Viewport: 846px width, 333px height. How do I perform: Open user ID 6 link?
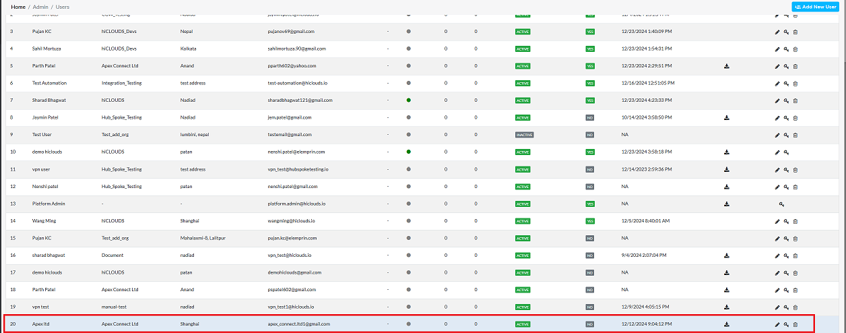(11, 83)
